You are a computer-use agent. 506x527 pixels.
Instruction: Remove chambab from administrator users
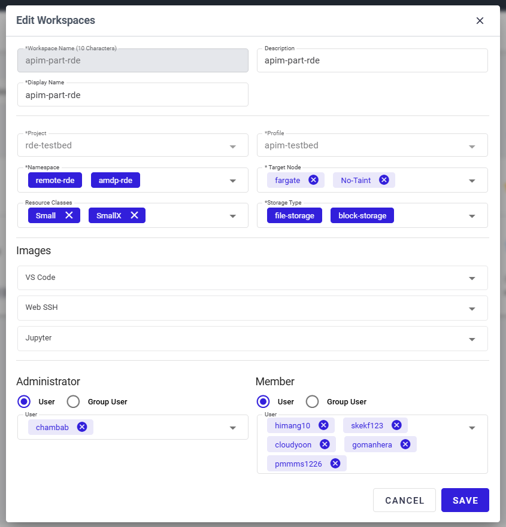(82, 427)
